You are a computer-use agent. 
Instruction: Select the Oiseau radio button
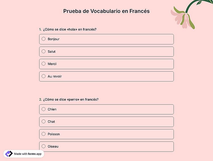(x=43, y=146)
